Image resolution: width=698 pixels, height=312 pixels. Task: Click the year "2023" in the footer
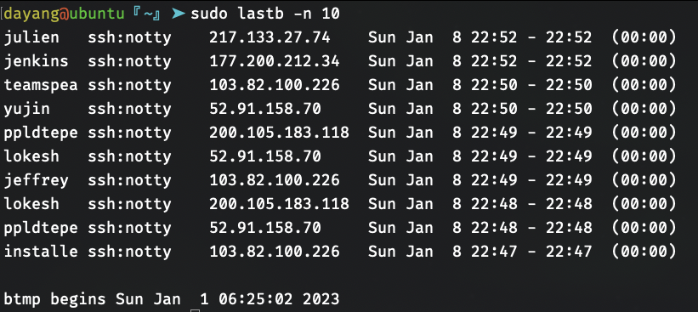[321, 299]
